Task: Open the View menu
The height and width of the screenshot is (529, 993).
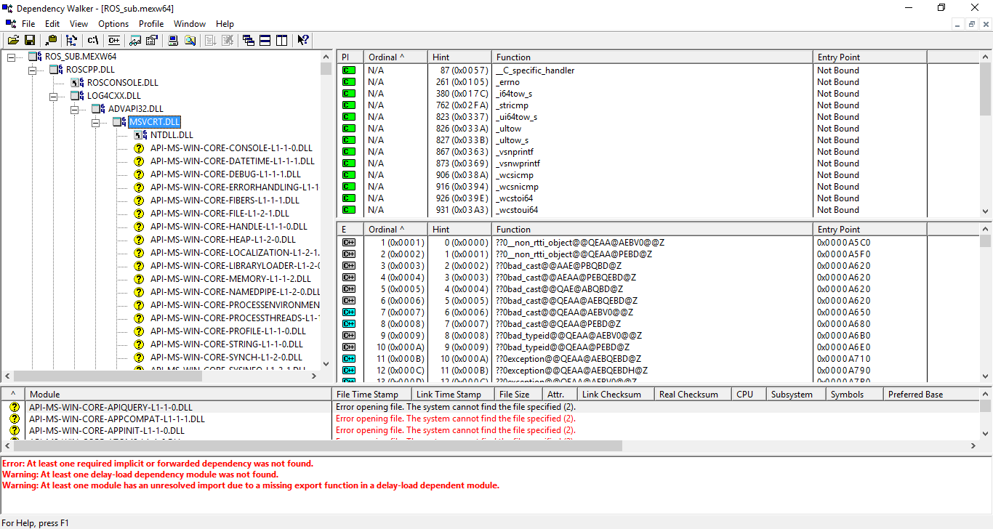Action: click(x=79, y=24)
